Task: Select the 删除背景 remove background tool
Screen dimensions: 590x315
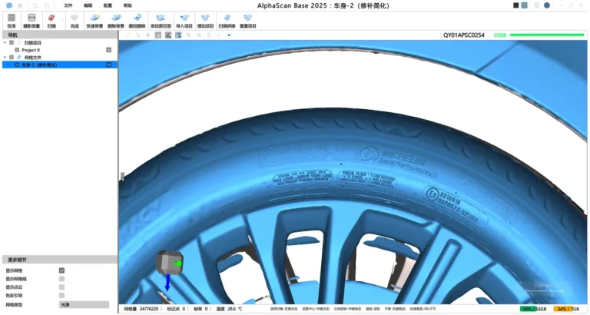Action: coord(115,19)
